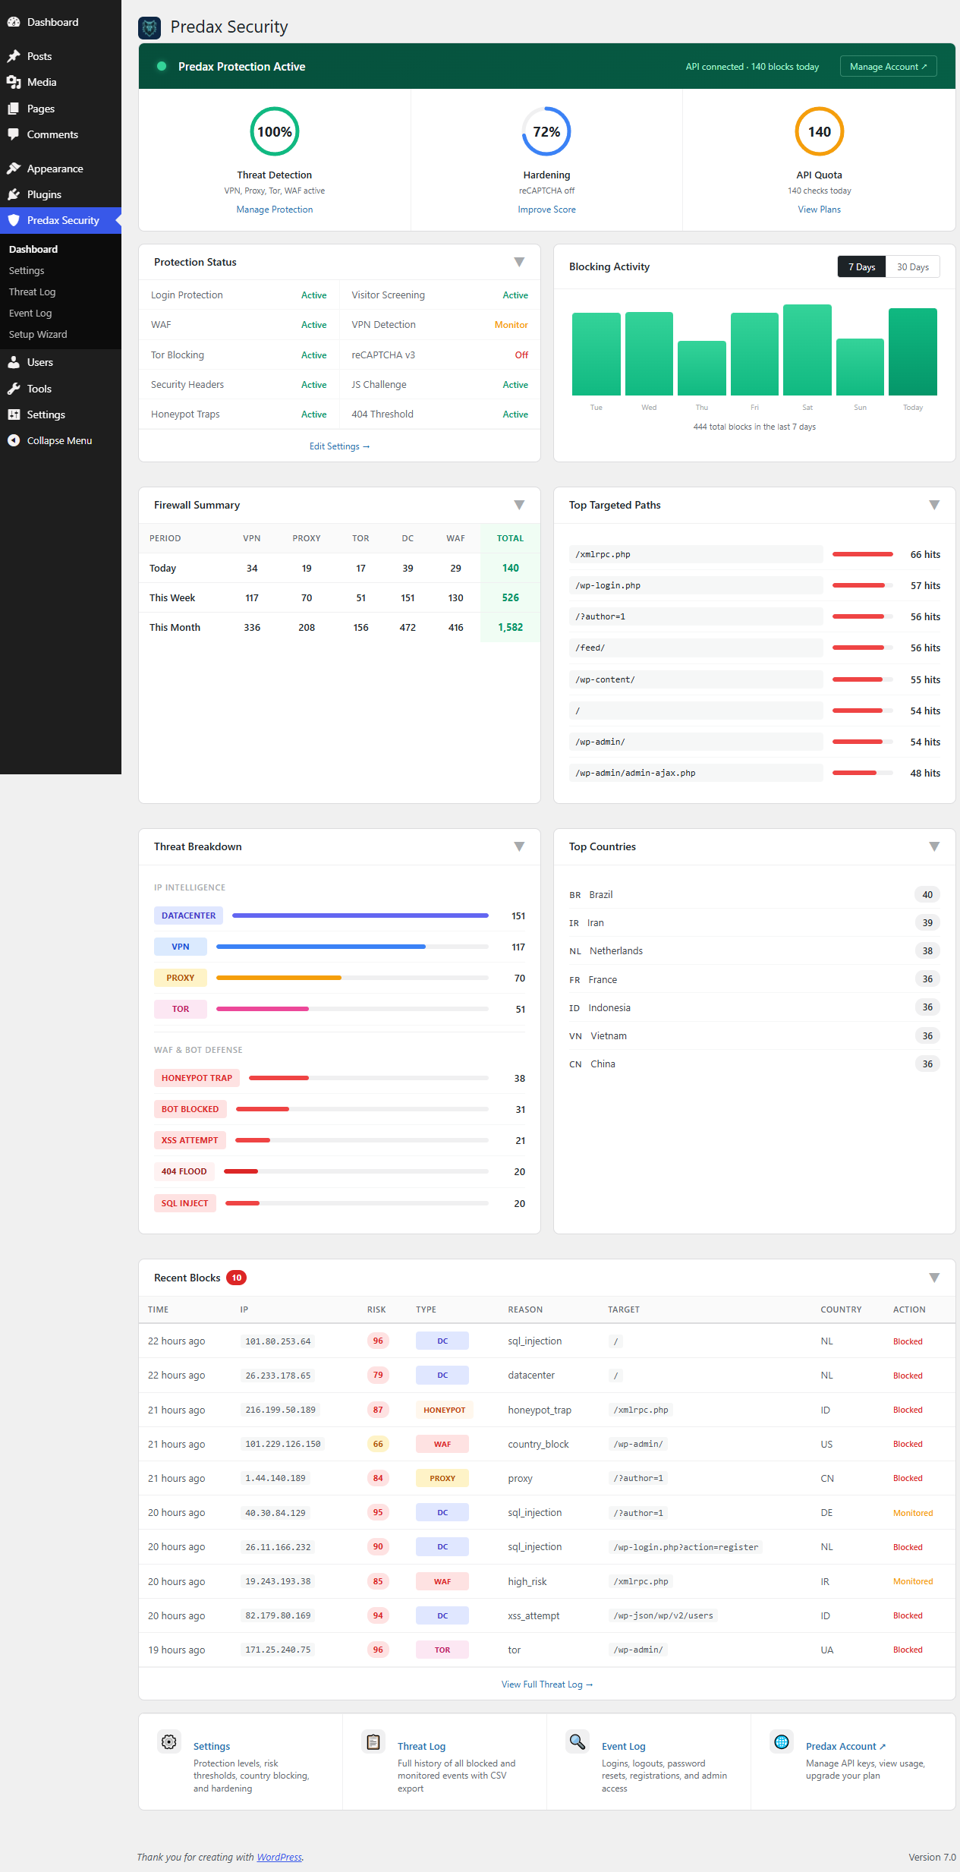Viewport: 960px width, 1872px height.
Task: Click the Sat bar in Blocking Activity chart
Action: tap(807, 350)
